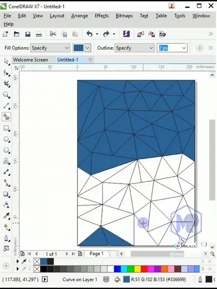Click the Import icon

[x=141, y=34]
